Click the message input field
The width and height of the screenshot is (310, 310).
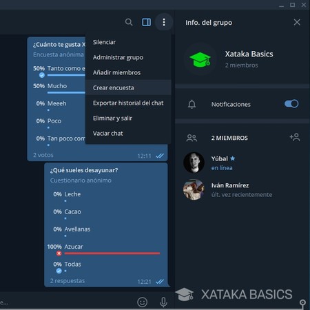[x=67, y=302]
